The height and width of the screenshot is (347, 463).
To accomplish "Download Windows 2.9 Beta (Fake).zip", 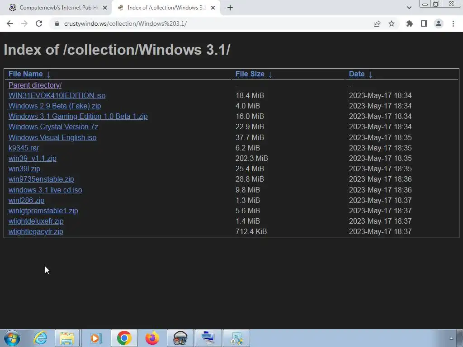I will [55, 106].
